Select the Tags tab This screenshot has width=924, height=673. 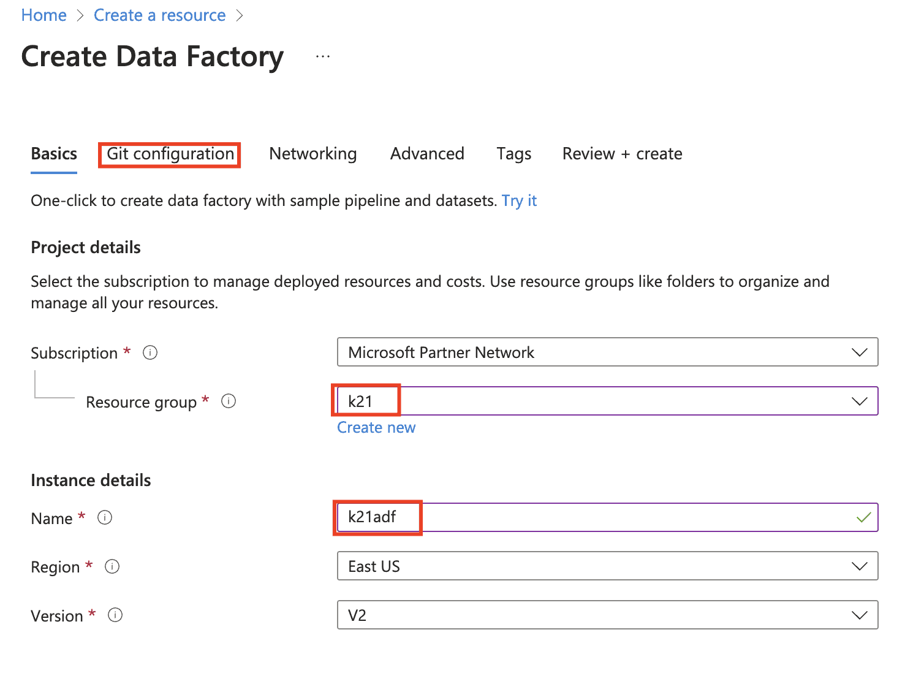click(513, 154)
